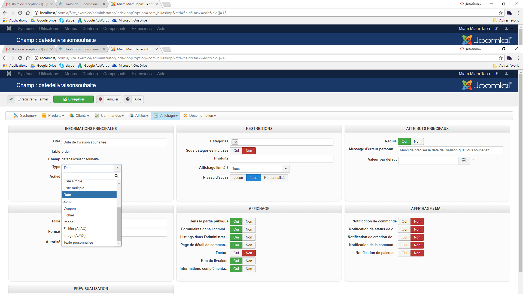Image resolution: width=523 pixels, height=294 pixels.
Task: Select Personnalisé for Niveau d'accès
Action: (x=274, y=177)
